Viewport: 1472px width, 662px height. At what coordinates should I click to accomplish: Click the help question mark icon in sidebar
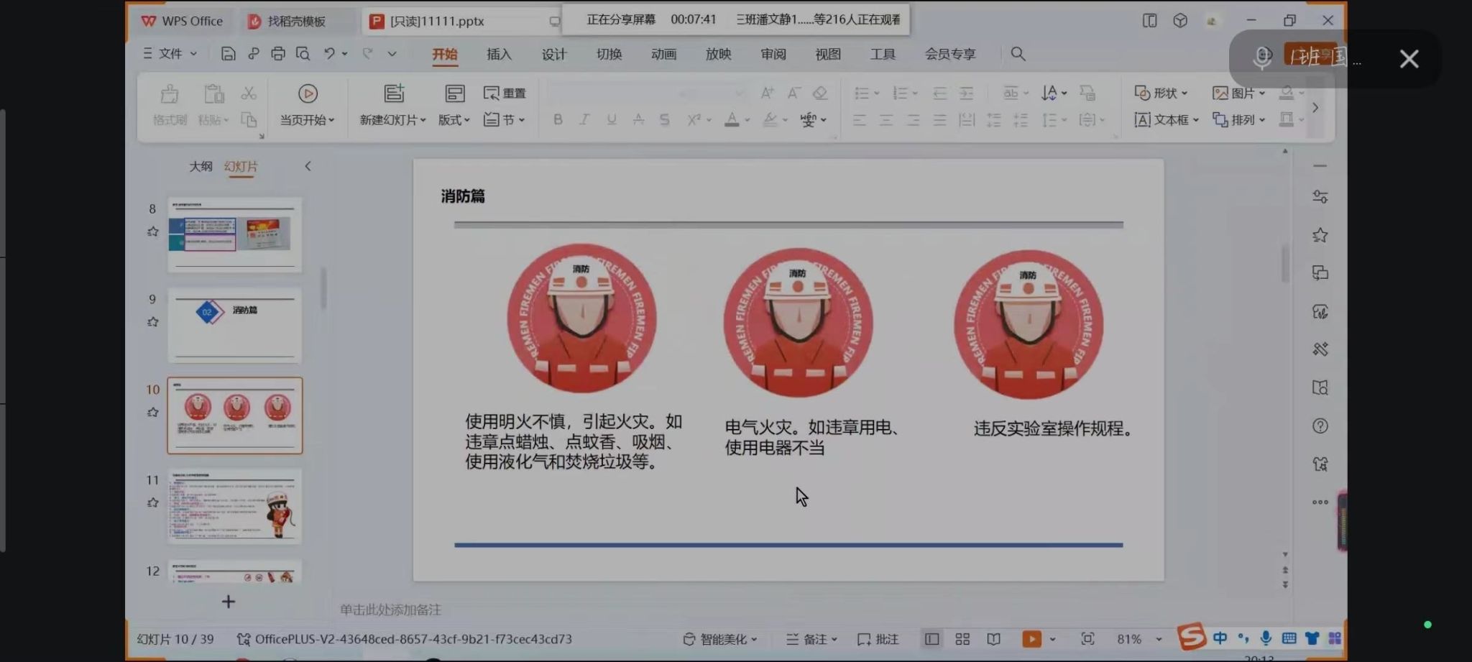(1320, 426)
